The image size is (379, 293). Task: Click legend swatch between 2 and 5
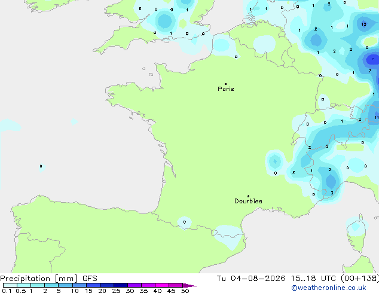pyautogui.click(x=51, y=285)
